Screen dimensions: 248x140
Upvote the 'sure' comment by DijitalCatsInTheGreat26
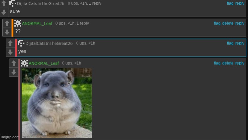4,4
